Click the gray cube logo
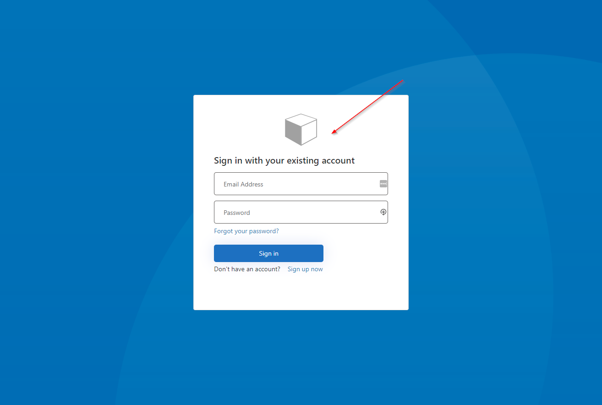 (x=301, y=130)
